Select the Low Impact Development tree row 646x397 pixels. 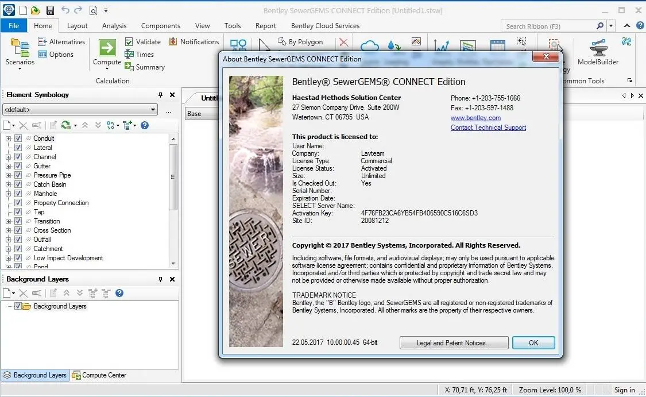click(x=68, y=258)
